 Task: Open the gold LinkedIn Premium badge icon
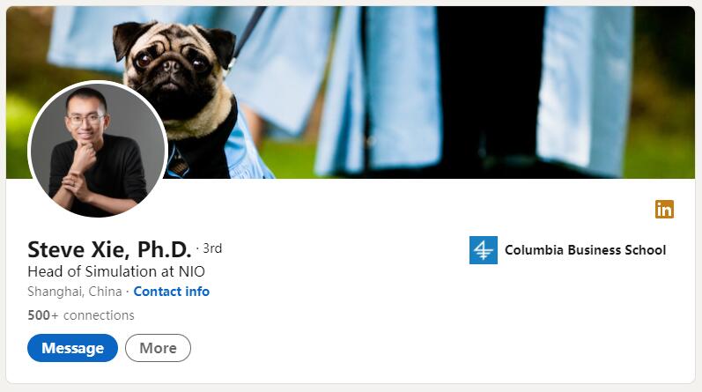click(x=664, y=210)
